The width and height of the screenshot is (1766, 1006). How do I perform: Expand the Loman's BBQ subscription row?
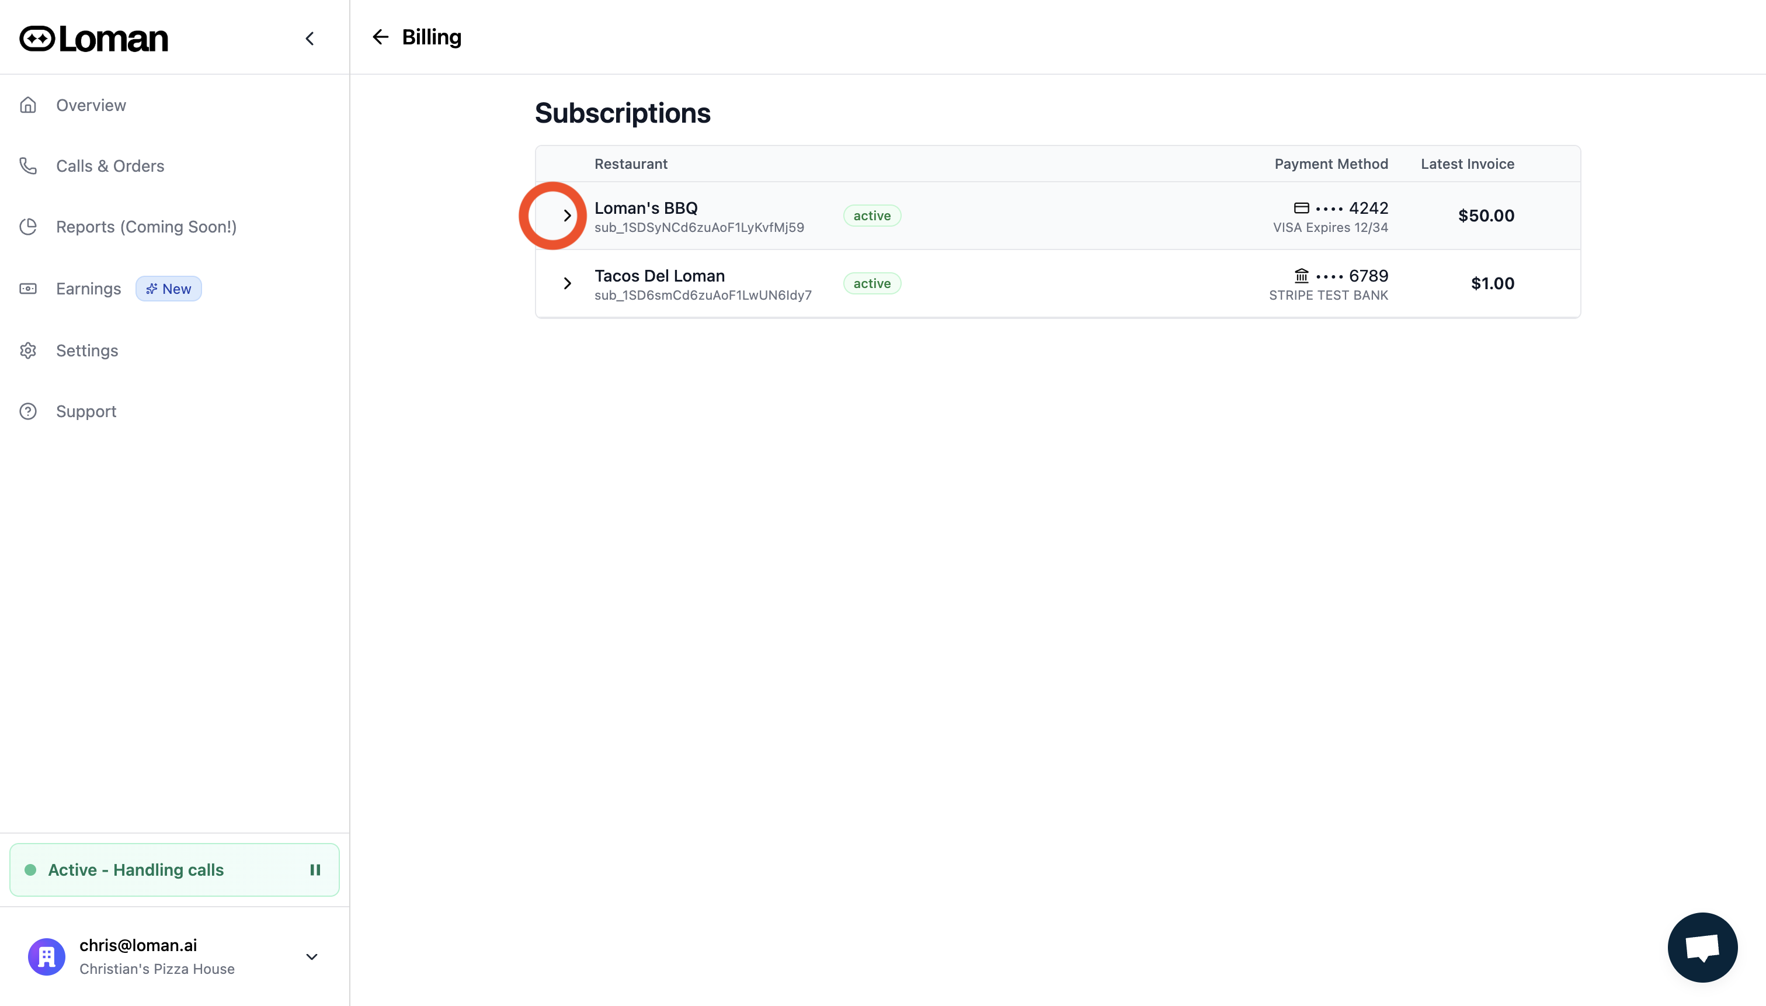click(567, 216)
